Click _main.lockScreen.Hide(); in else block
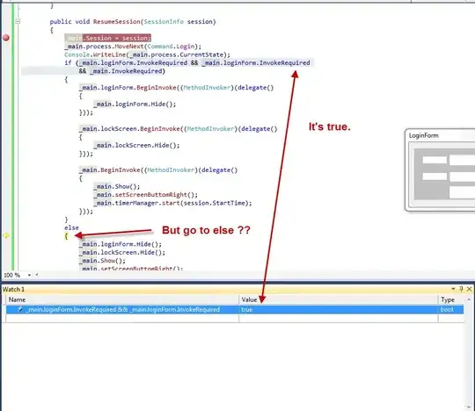Image resolution: width=475 pixels, height=411 pixels. coord(122,252)
